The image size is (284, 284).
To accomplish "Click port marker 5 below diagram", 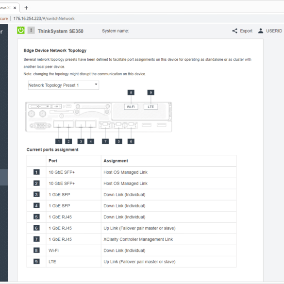I will pos(119,141).
